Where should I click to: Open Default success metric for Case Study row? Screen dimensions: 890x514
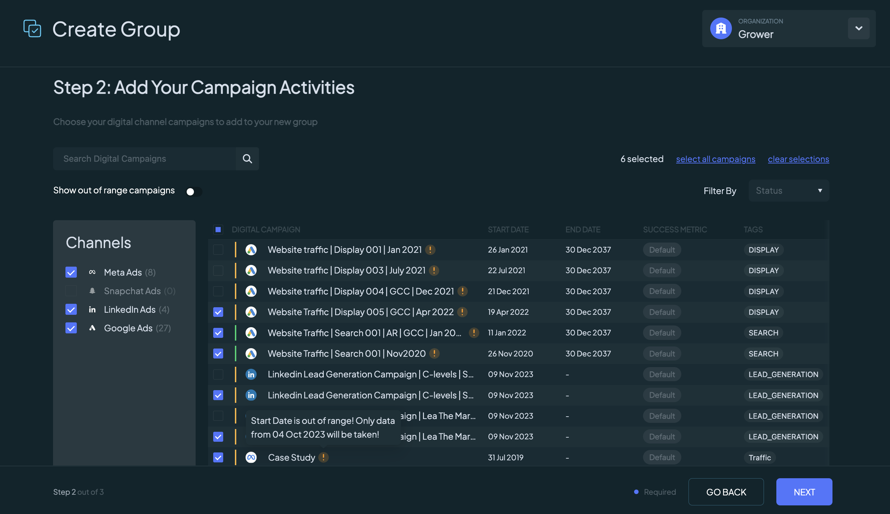(x=662, y=458)
